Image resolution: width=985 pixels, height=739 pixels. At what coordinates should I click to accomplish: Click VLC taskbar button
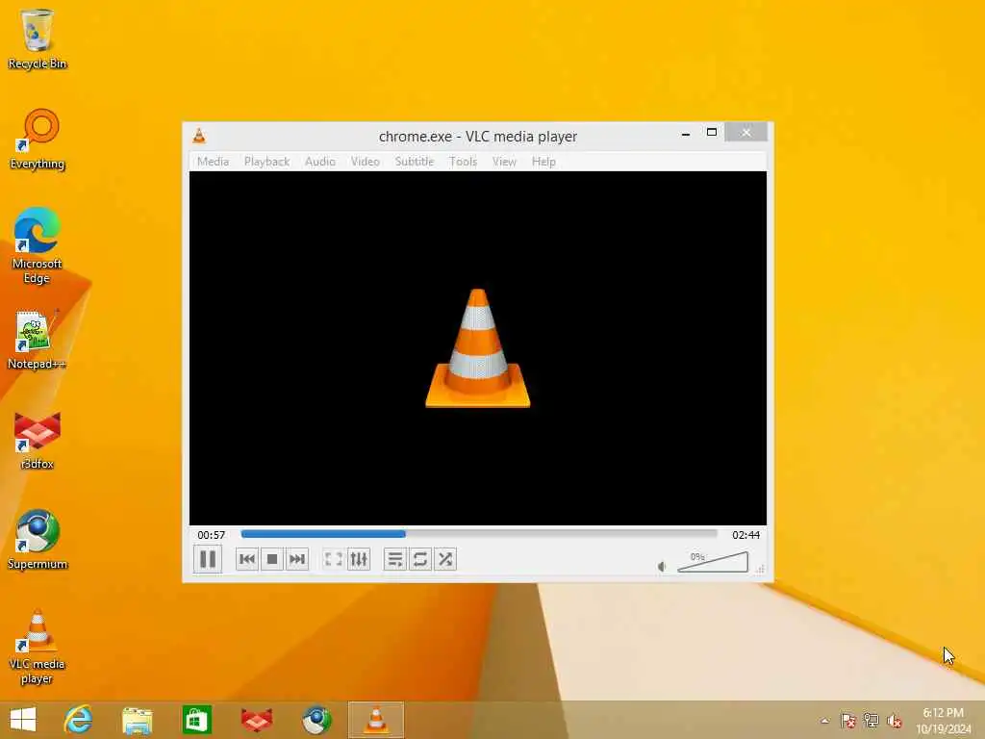[376, 720]
